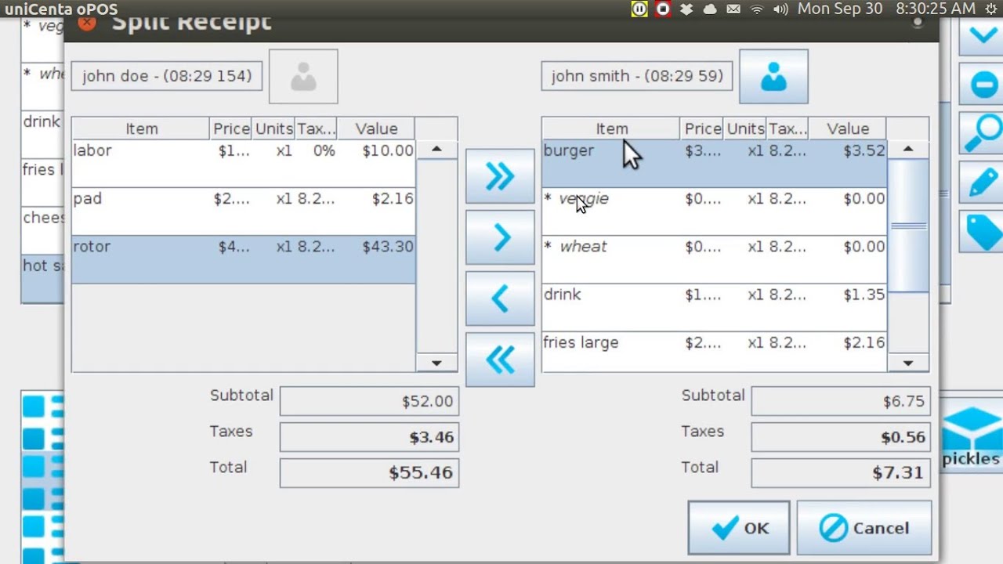Close the Split Receipt dialog
This screenshot has width=1003, height=564.
point(87,23)
